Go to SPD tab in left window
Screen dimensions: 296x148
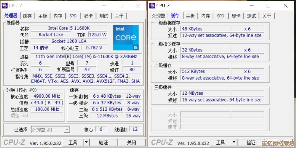(x=73, y=16)
